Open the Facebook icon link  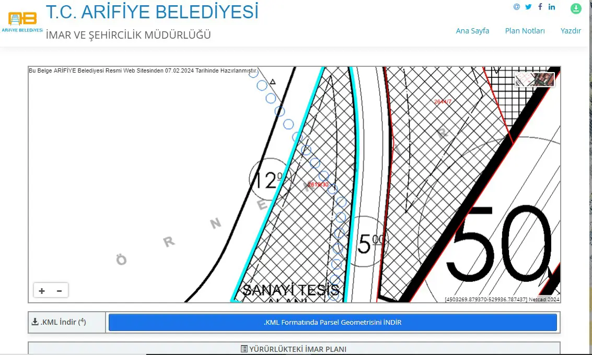point(540,7)
